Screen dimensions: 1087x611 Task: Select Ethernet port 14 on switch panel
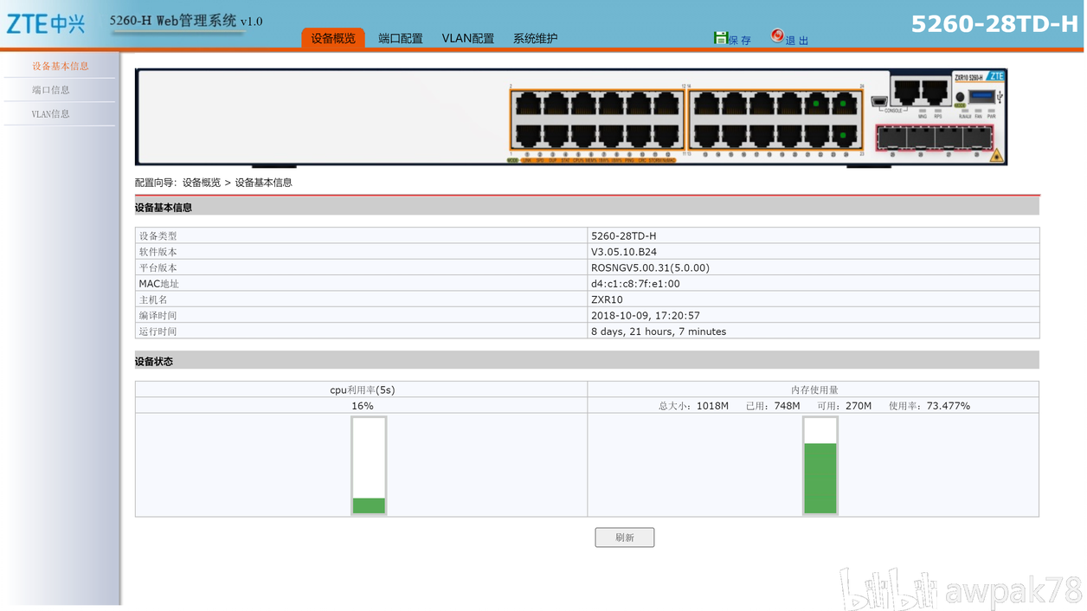coord(706,104)
